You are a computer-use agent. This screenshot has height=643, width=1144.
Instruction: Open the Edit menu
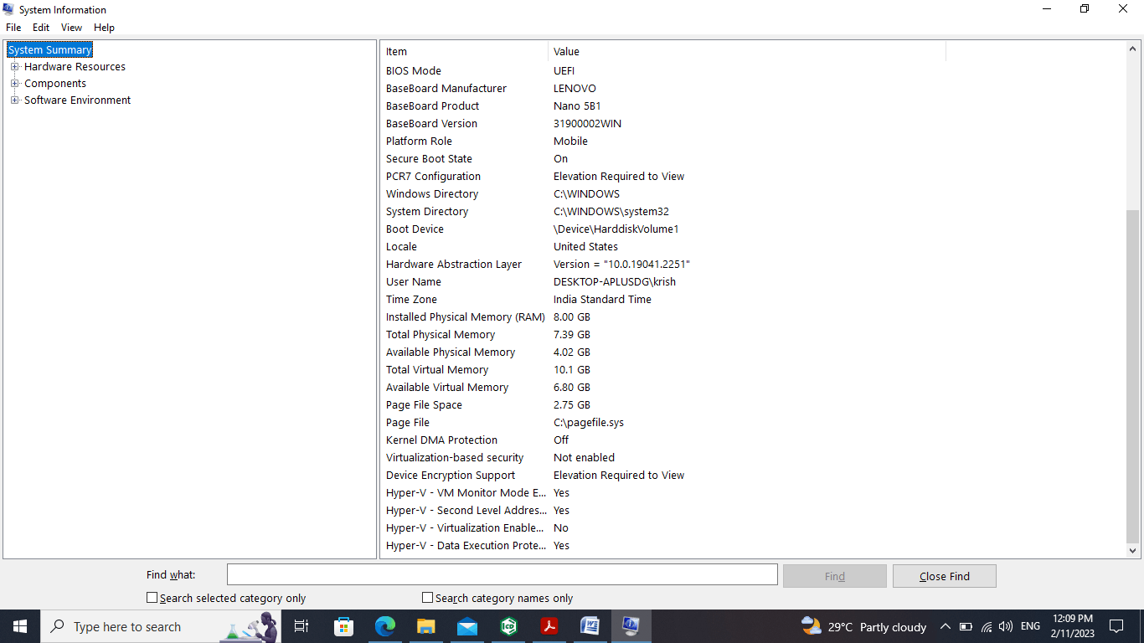(41, 28)
